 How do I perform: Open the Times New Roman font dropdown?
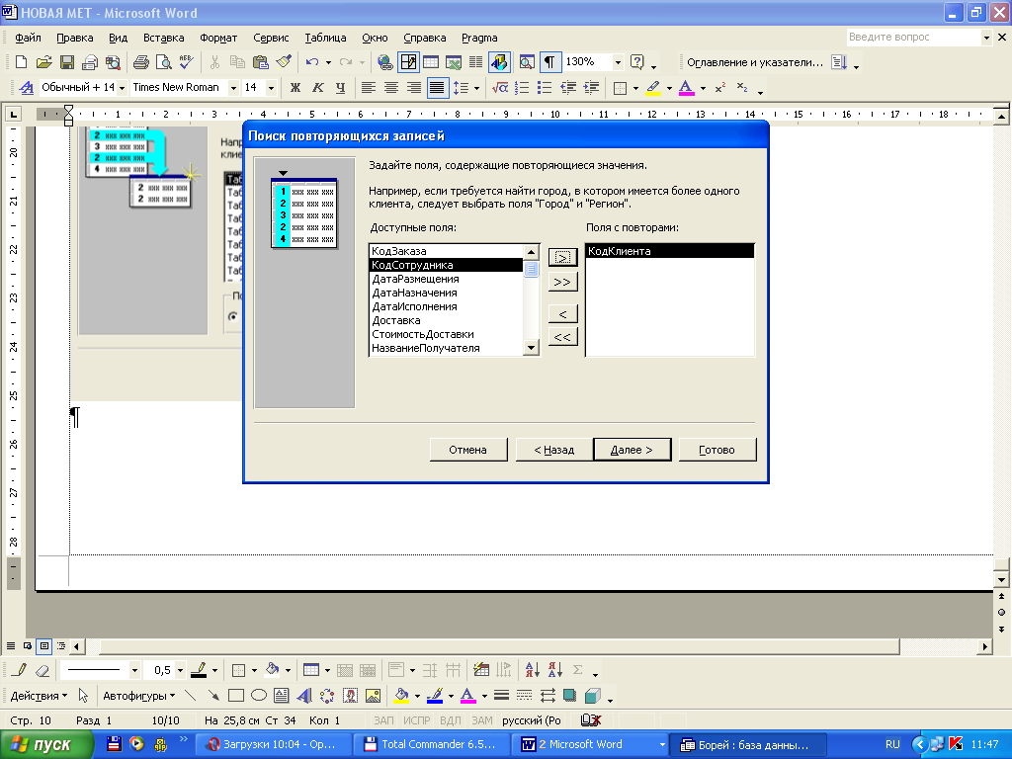pyautogui.click(x=233, y=87)
